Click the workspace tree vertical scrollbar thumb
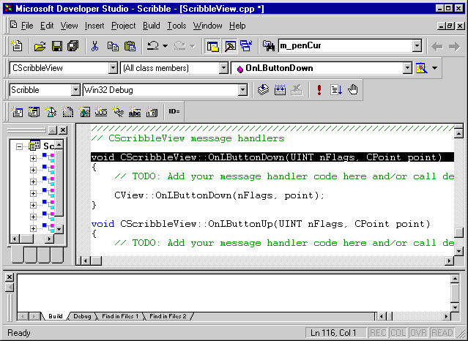 point(59,183)
